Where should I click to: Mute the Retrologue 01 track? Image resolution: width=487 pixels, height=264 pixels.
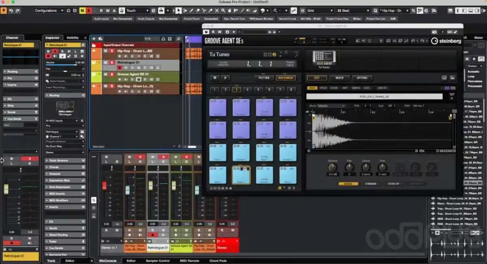tap(106, 62)
